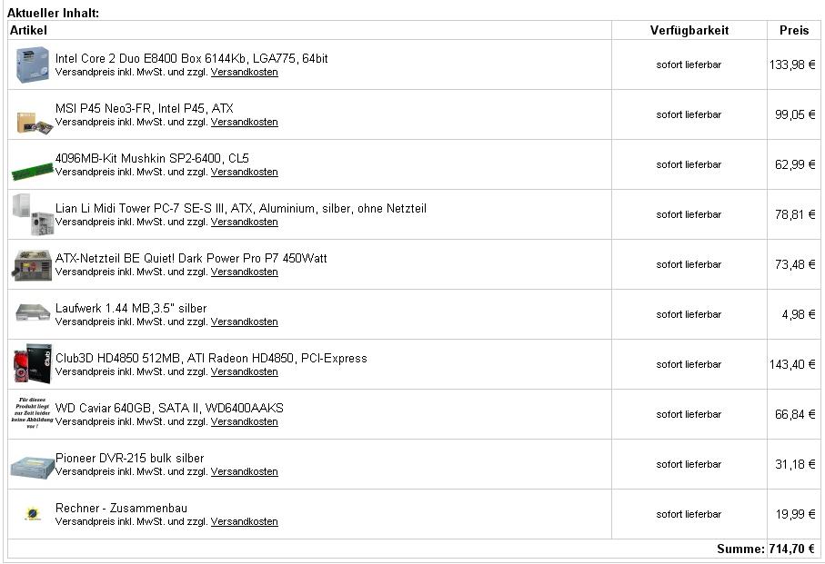The image size is (825, 564).
Task: Open Versandkosten link under Mushkin 4096MB-Kit
Action: (244, 172)
